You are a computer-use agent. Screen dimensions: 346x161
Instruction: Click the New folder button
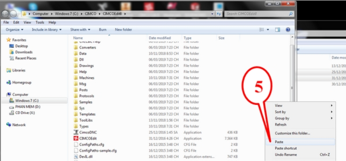(x=123, y=30)
